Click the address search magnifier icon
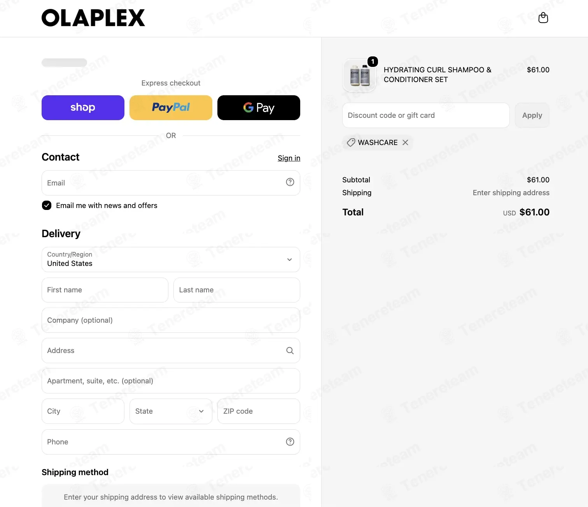Viewport: 588px width, 507px height. 290,350
